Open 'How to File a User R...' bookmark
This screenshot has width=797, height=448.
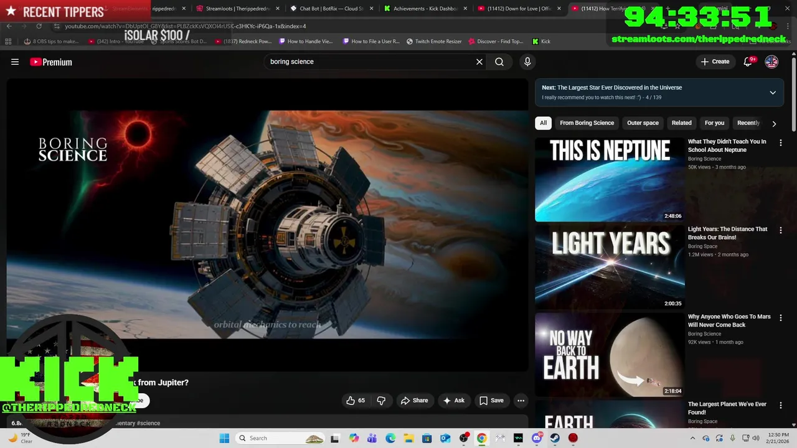point(370,41)
